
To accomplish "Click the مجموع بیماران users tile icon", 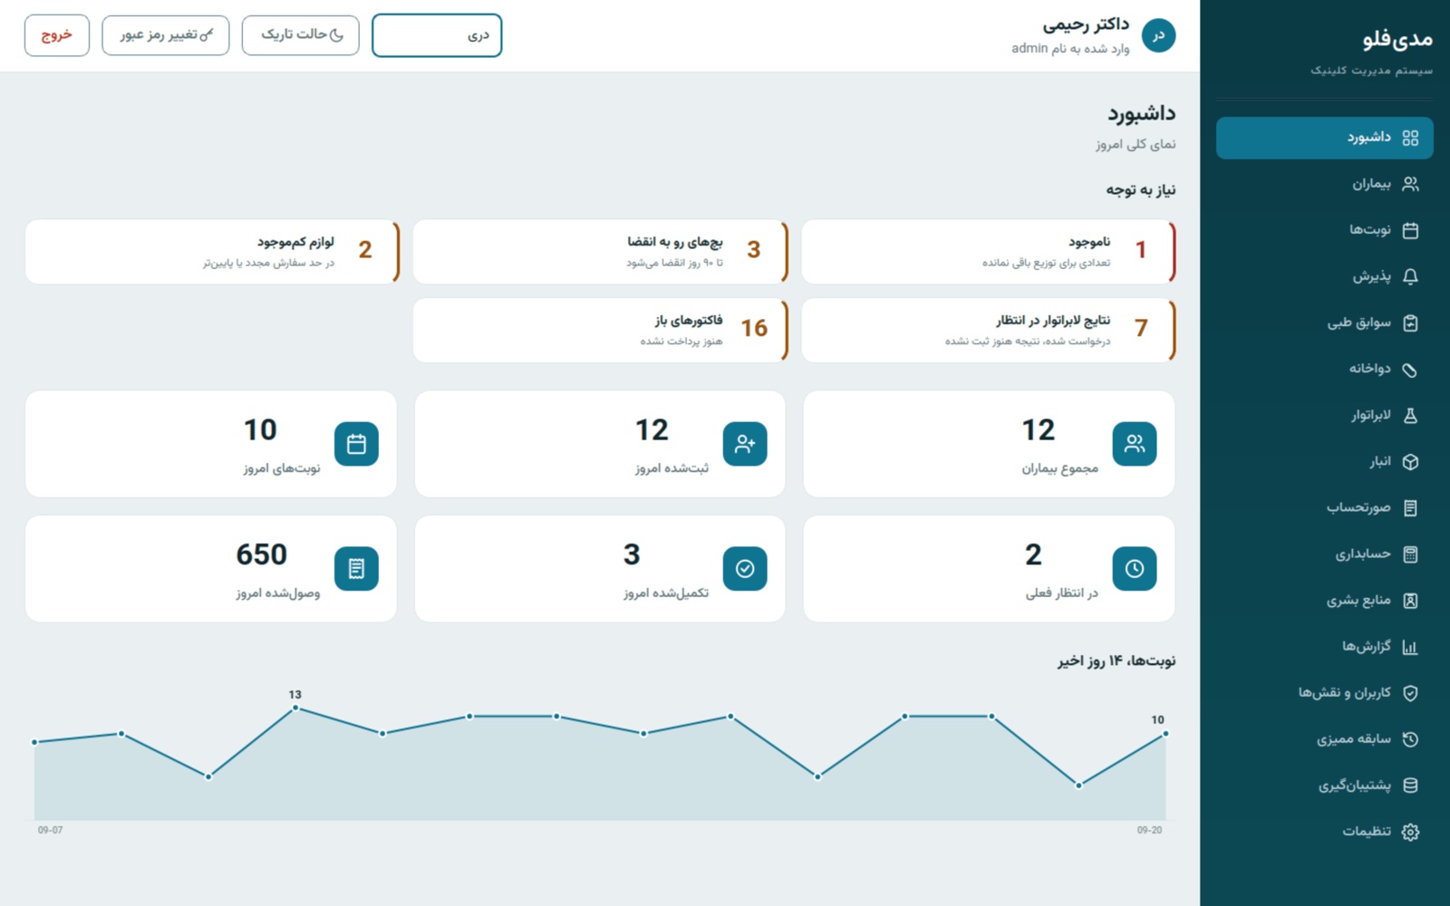I will coord(1134,444).
